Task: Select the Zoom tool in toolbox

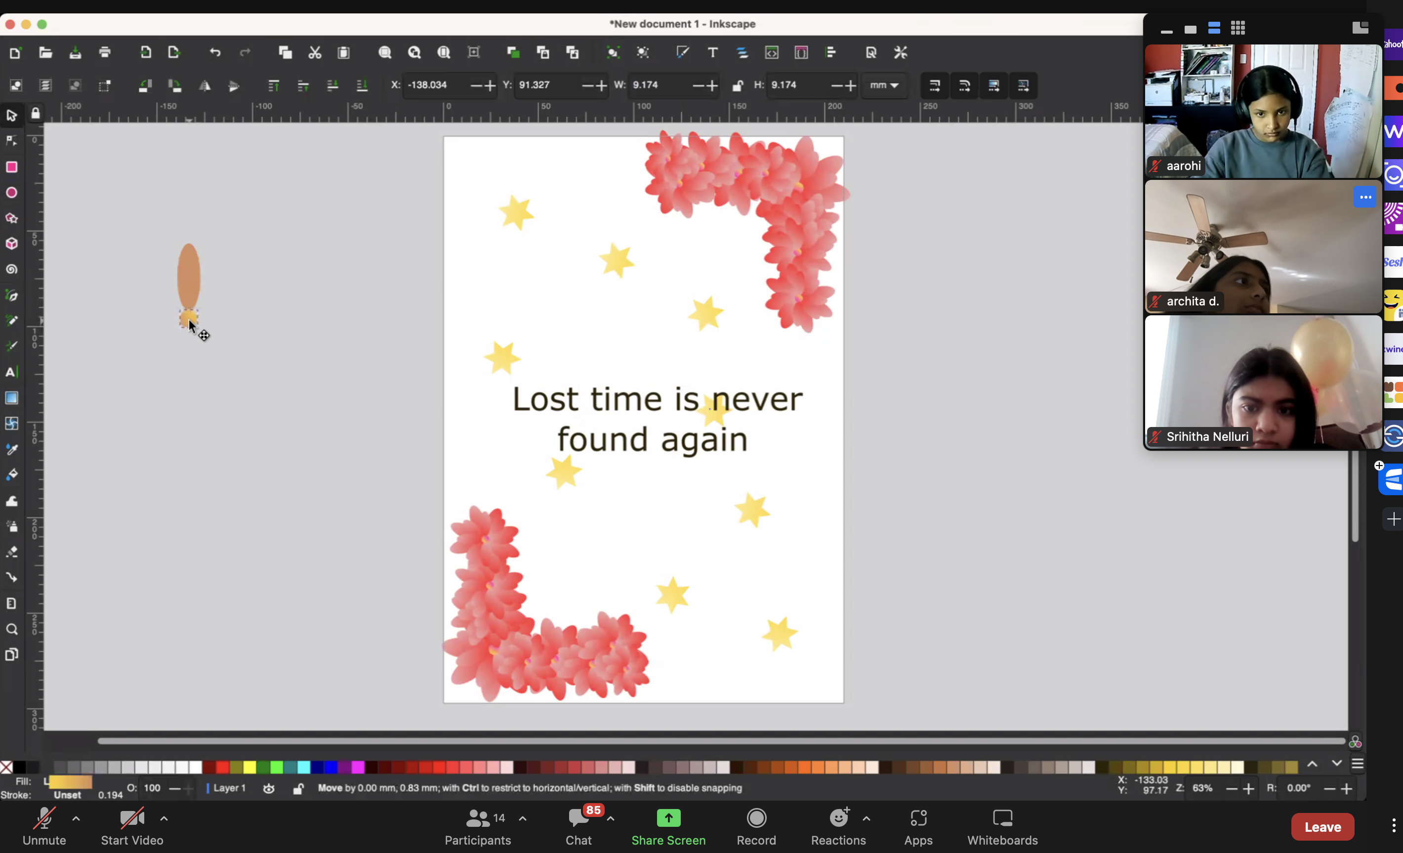Action: click(11, 629)
